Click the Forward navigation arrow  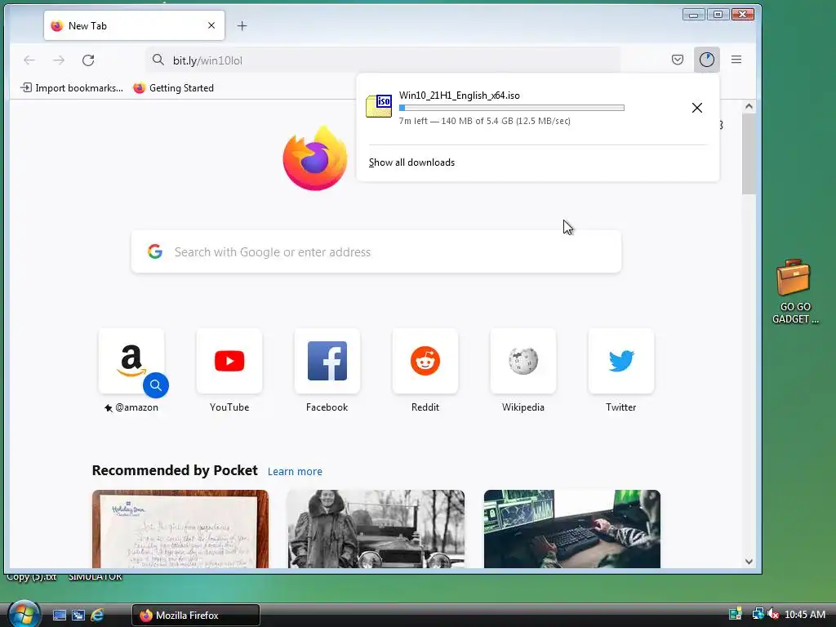(x=59, y=60)
